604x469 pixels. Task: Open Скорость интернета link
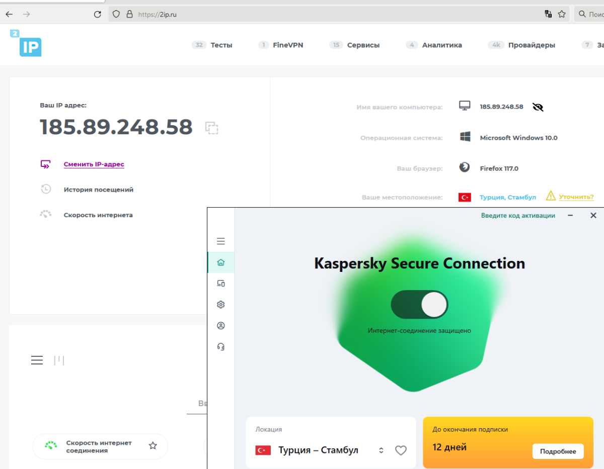[x=98, y=215]
